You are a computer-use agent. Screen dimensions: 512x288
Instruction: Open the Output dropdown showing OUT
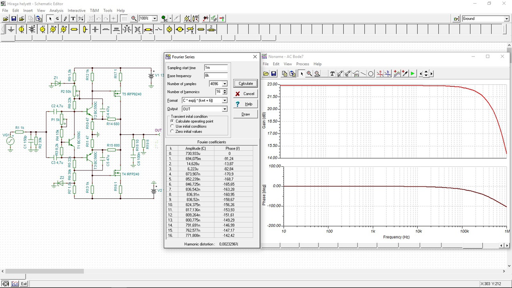click(224, 109)
